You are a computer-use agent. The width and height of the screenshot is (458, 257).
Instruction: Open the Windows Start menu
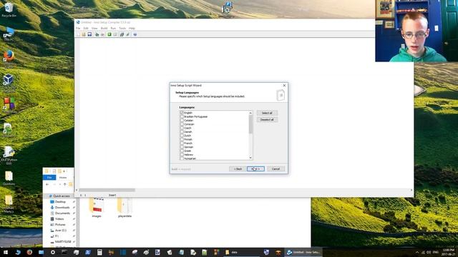point(6,252)
